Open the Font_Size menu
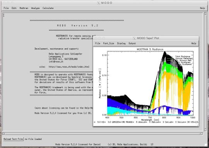This screenshot has height=148, width=209. pos(108,43)
